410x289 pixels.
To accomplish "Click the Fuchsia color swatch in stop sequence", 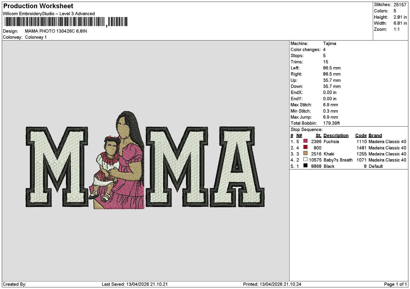I will coord(305,141).
